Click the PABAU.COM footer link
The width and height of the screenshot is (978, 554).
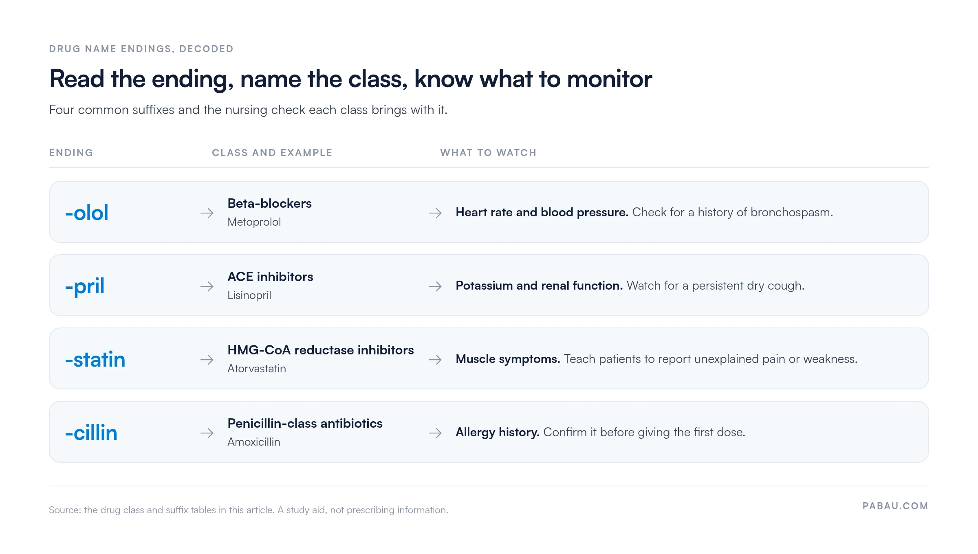pos(895,506)
